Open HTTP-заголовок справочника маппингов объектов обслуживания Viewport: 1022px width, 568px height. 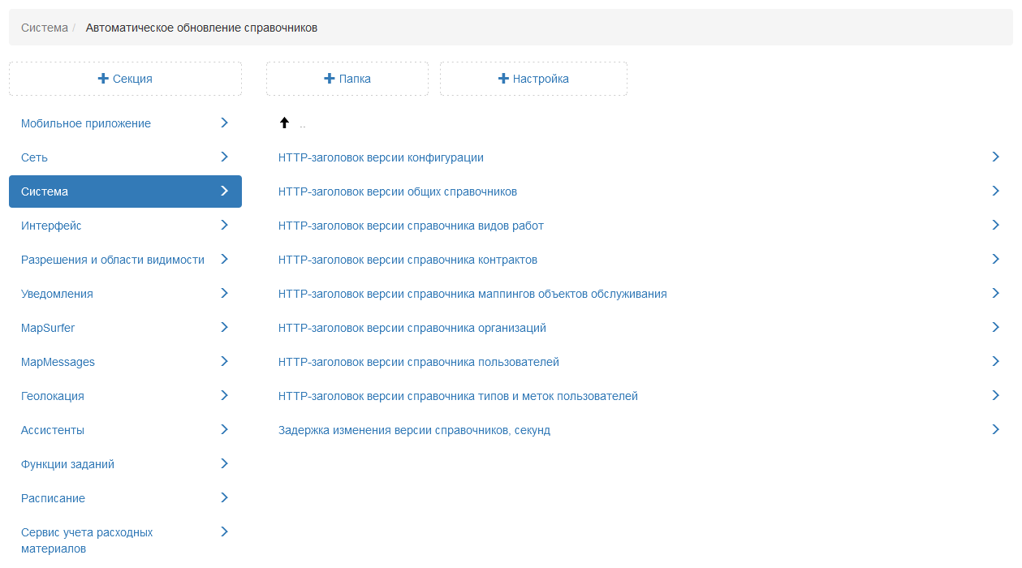click(x=472, y=294)
